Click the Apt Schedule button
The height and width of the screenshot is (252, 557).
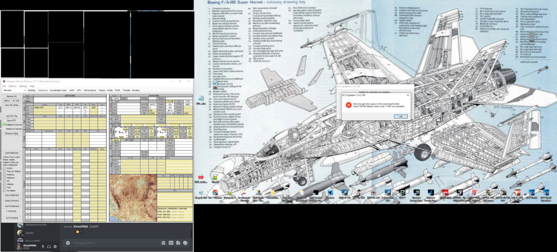point(11,218)
